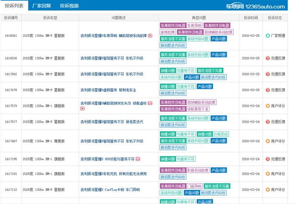Click the 用户评分 star icon for complaint 1617112
The width and height of the screenshot is (297, 204).
pos(267,190)
